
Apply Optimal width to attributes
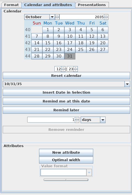(66, 160)
